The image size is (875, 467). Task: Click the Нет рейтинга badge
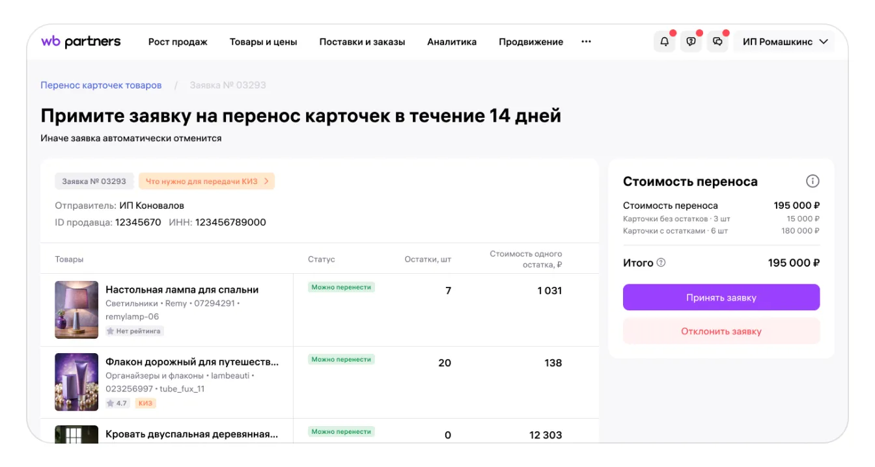[x=134, y=331]
